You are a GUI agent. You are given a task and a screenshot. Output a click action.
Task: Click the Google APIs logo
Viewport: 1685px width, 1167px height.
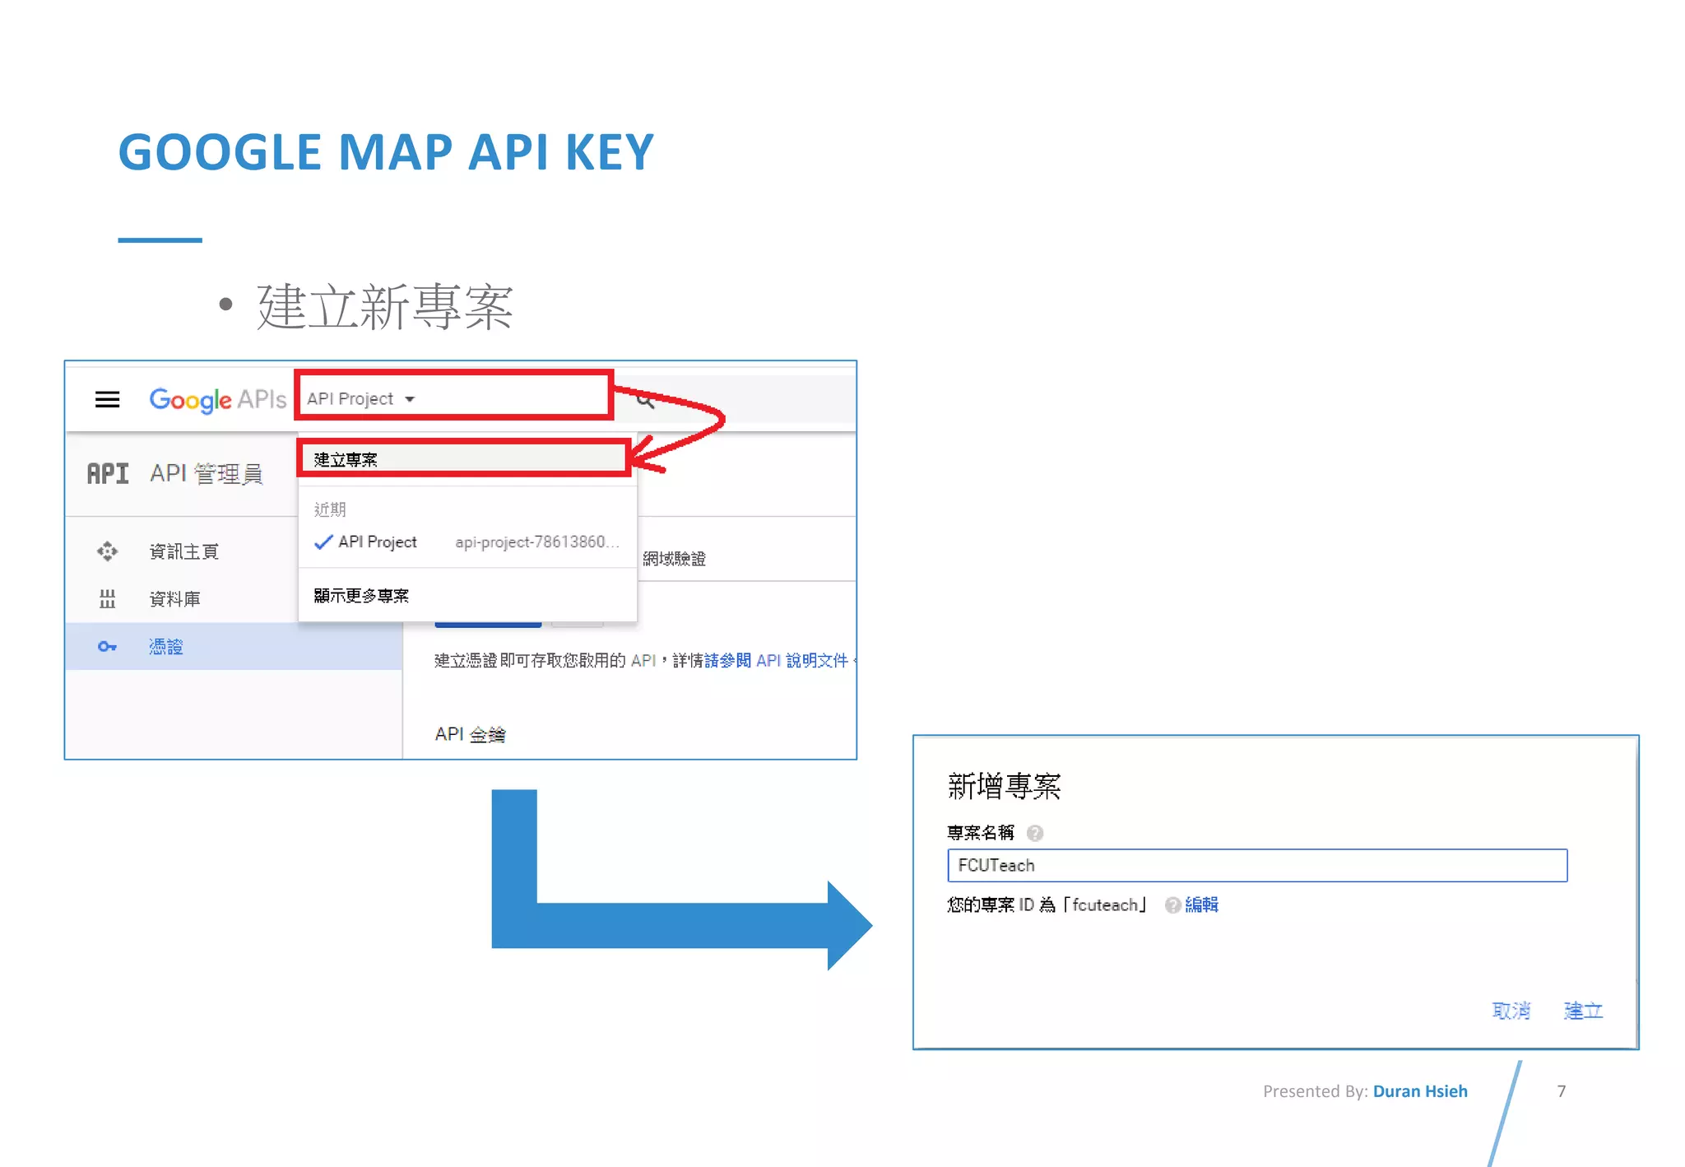point(218,400)
